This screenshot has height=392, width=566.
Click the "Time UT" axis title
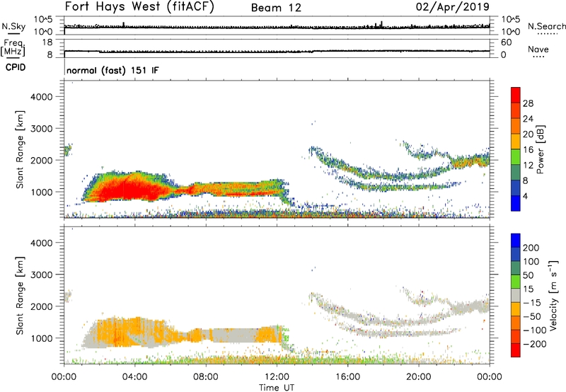point(277,387)
